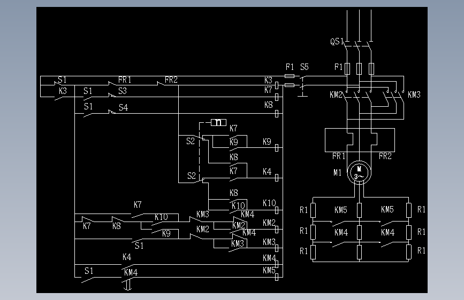Click the KM3 label beside the reversing main contacts
Screen dimensions: 464x300
tap(414, 94)
